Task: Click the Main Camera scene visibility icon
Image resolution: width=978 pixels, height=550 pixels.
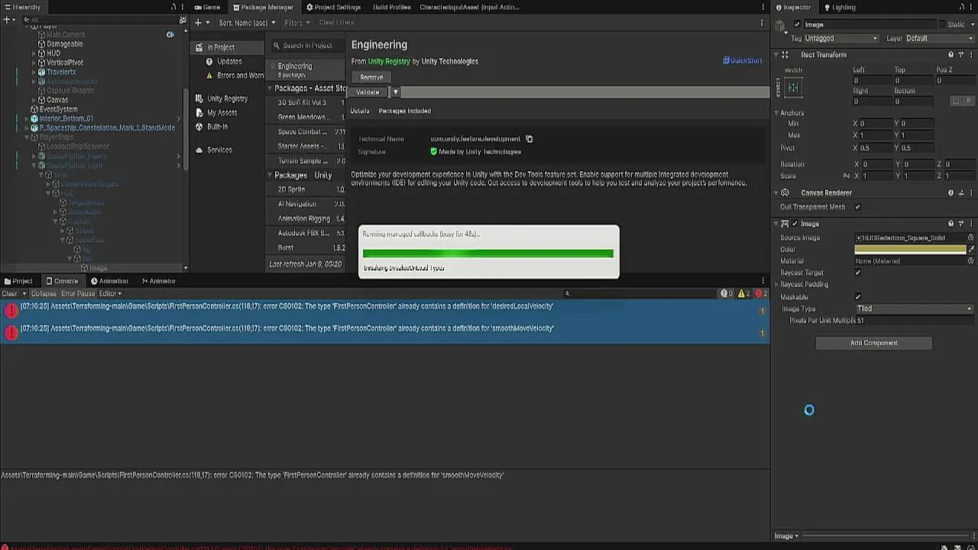Action: [x=170, y=34]
